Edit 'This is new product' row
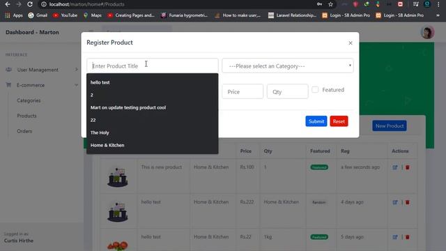The height and width of the screenshot is (251, 446). [395, 167]
